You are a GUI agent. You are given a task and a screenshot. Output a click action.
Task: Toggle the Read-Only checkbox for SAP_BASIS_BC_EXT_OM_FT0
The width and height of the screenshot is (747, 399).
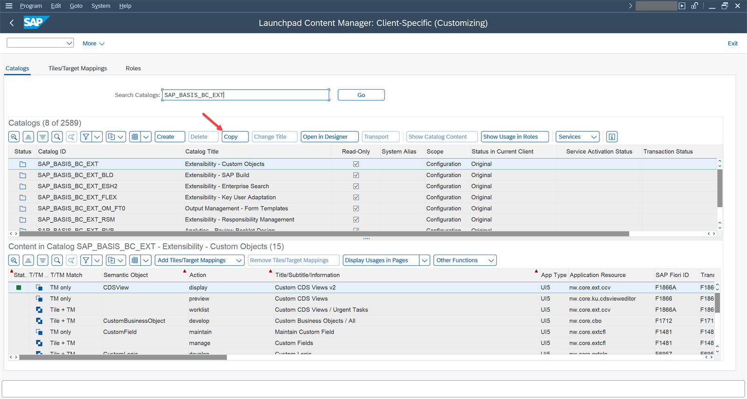[356, 208]
